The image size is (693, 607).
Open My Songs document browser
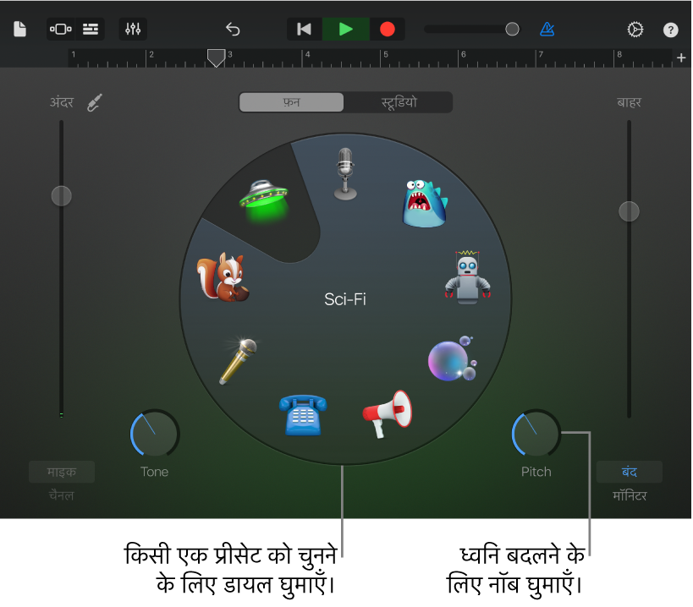[20, 29]
